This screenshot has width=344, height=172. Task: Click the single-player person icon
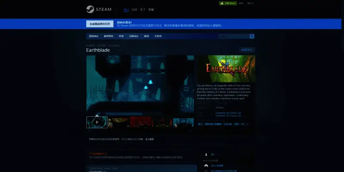(206, 154)
